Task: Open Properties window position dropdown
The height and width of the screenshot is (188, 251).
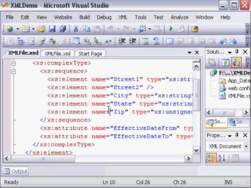Action: click(230, 136)
